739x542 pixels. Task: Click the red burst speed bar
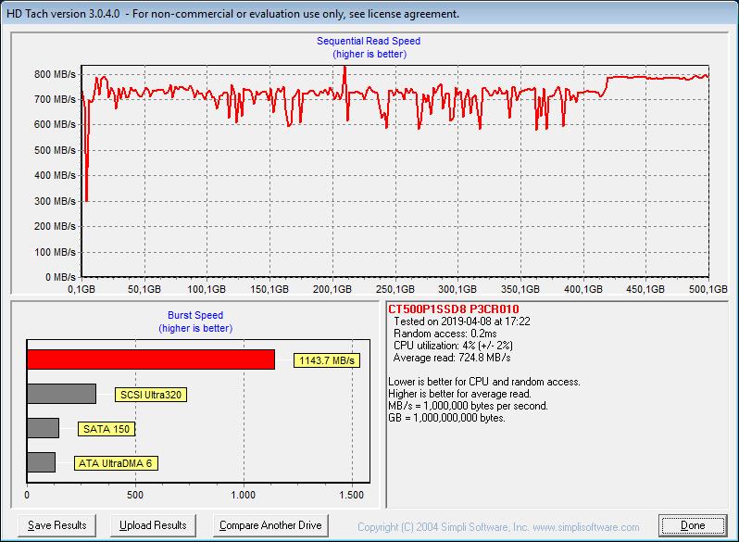pos(151,359)
